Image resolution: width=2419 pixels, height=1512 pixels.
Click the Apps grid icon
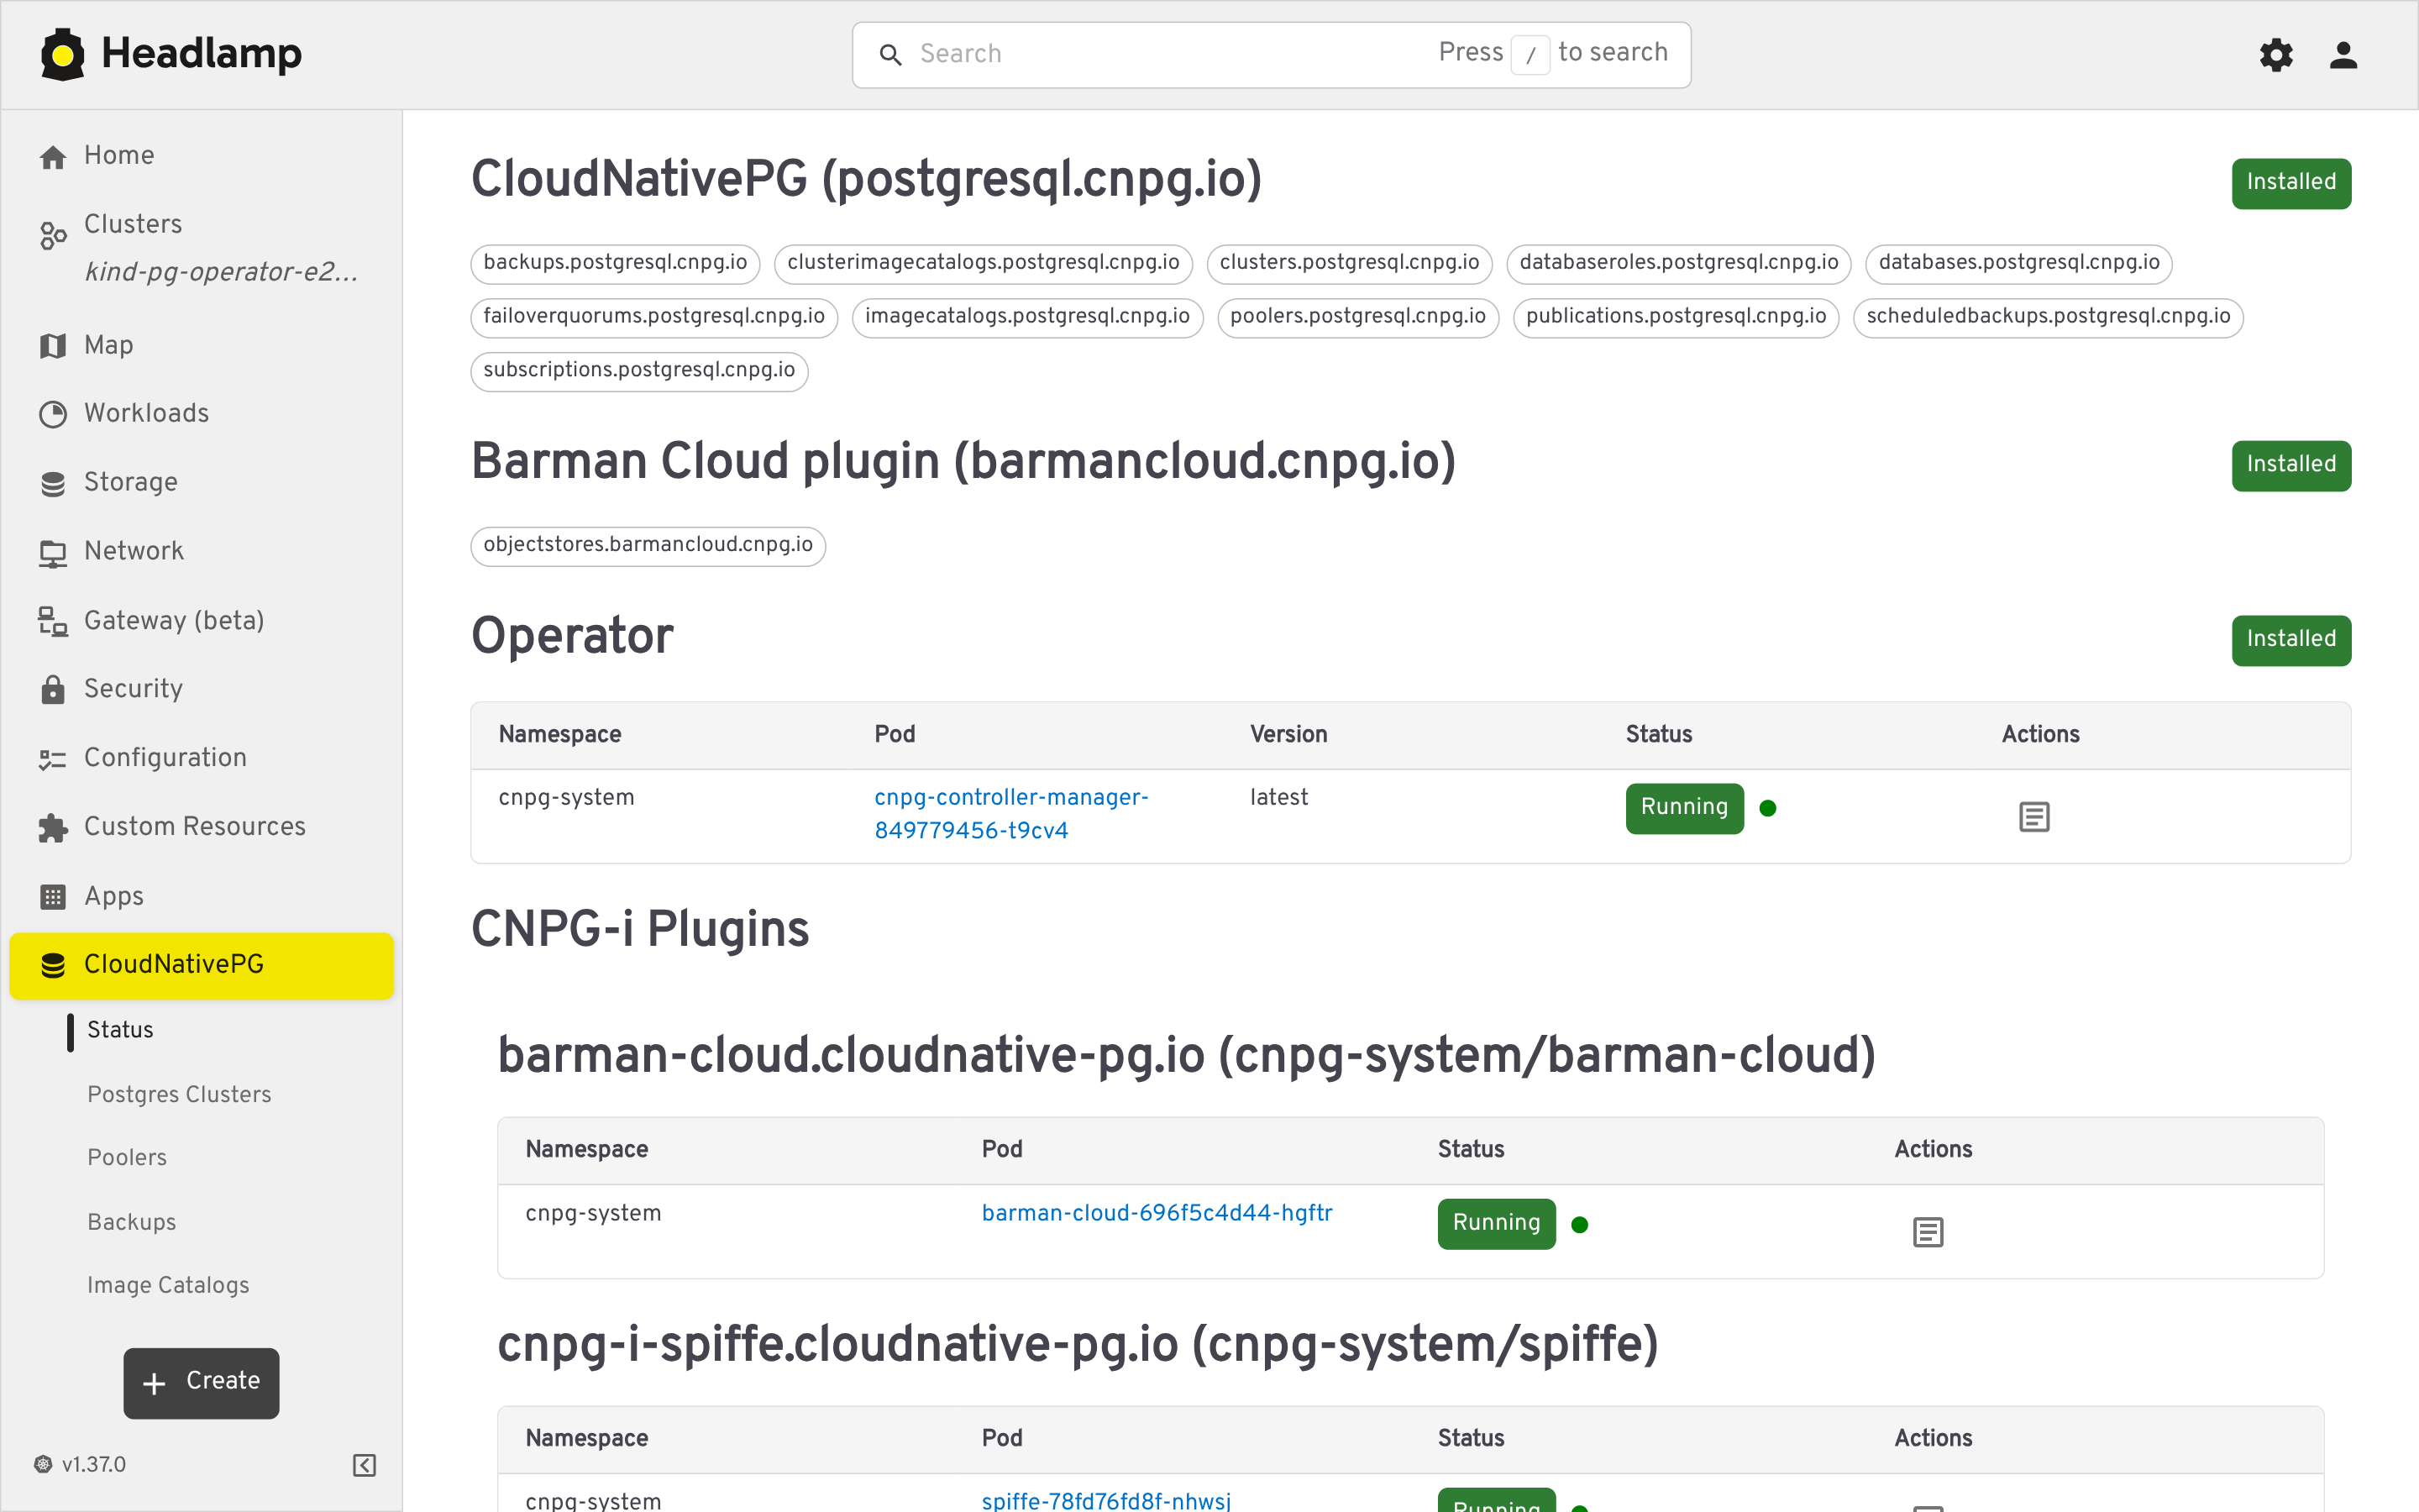point(53,896)
